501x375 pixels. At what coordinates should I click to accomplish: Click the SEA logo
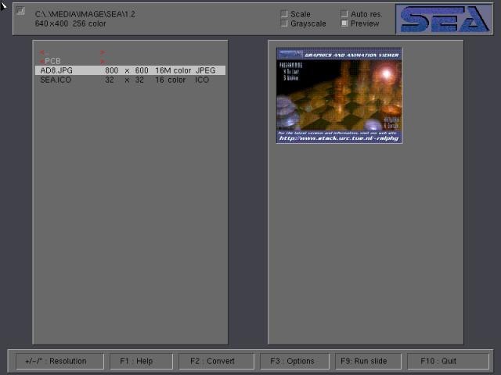tap(444, 19)
